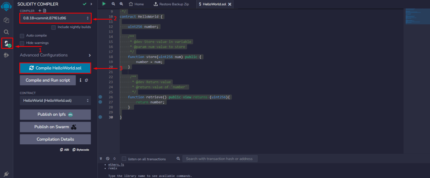Click '@param num value to store' comment
The height and width of the screenshot is (178, 430).
[160, 47]
